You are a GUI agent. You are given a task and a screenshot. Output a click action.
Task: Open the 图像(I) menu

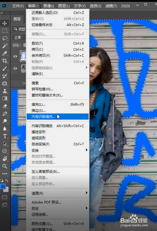coord(49,6)
